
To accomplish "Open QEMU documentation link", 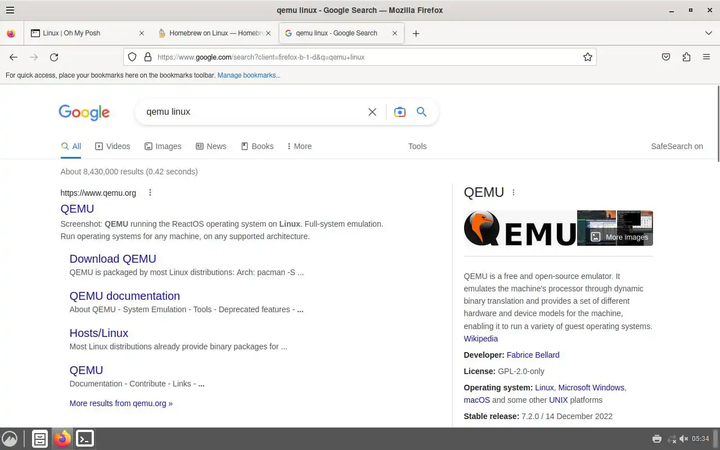I will point(125,296).
